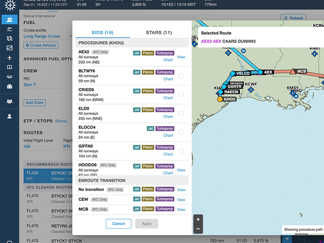324x243 pixels.
Task: Click the Add Crew button
Action: coord(34,102)
